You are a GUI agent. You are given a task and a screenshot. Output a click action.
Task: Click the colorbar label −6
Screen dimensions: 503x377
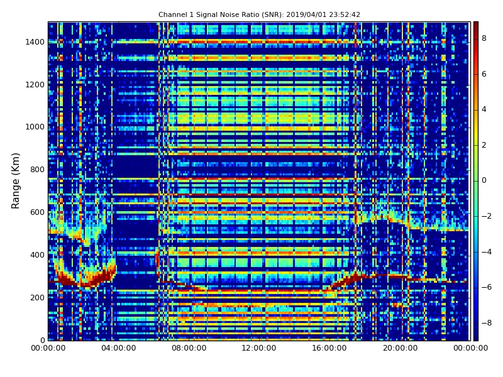tap(487, 287)
